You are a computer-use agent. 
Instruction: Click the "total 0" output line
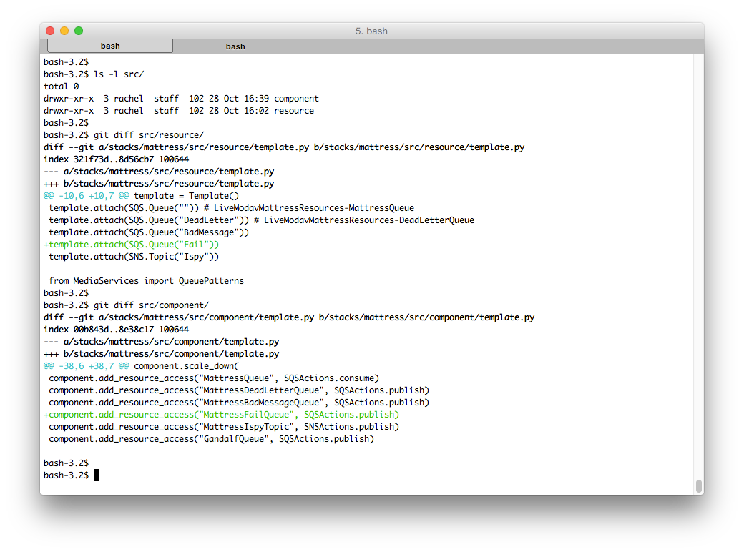coord(62,87)
